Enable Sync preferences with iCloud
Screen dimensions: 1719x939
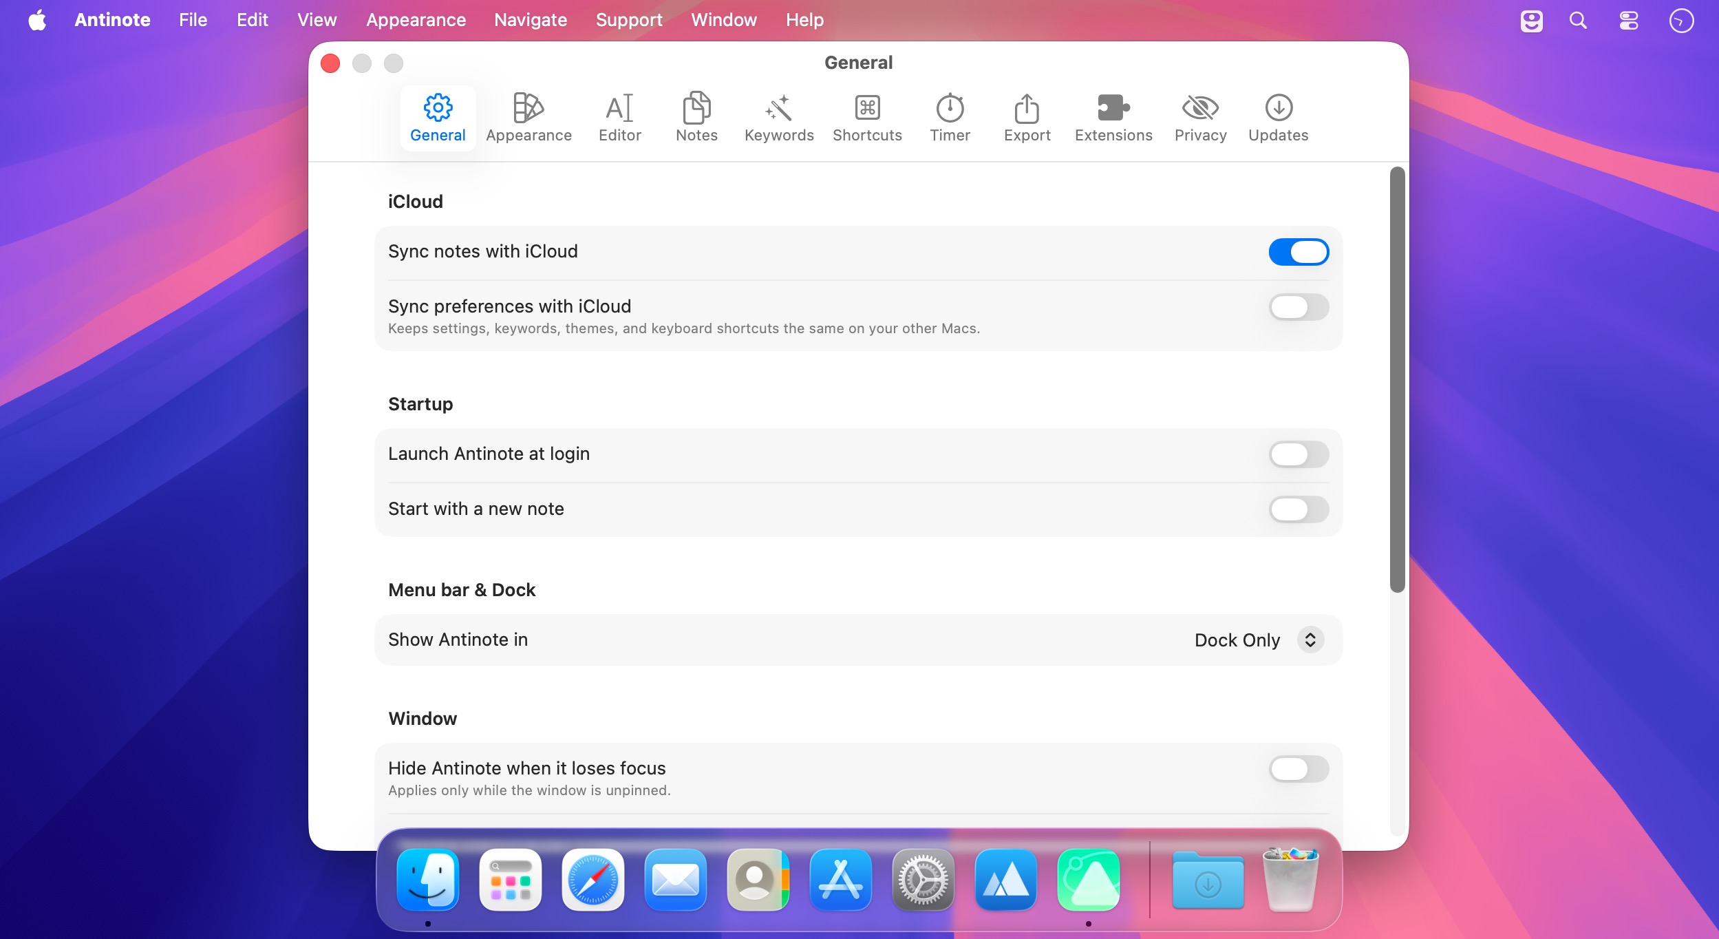[x=1299, y=307]
